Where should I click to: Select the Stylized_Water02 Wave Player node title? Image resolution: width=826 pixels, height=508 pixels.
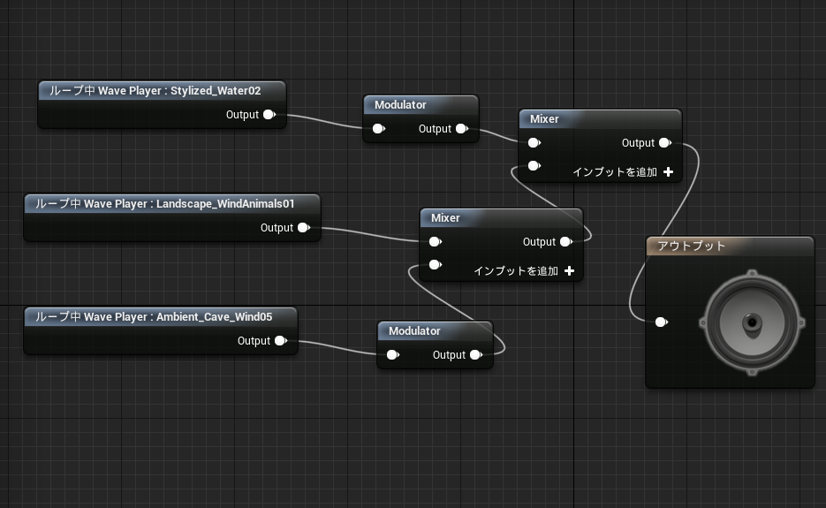coord(155,91)
